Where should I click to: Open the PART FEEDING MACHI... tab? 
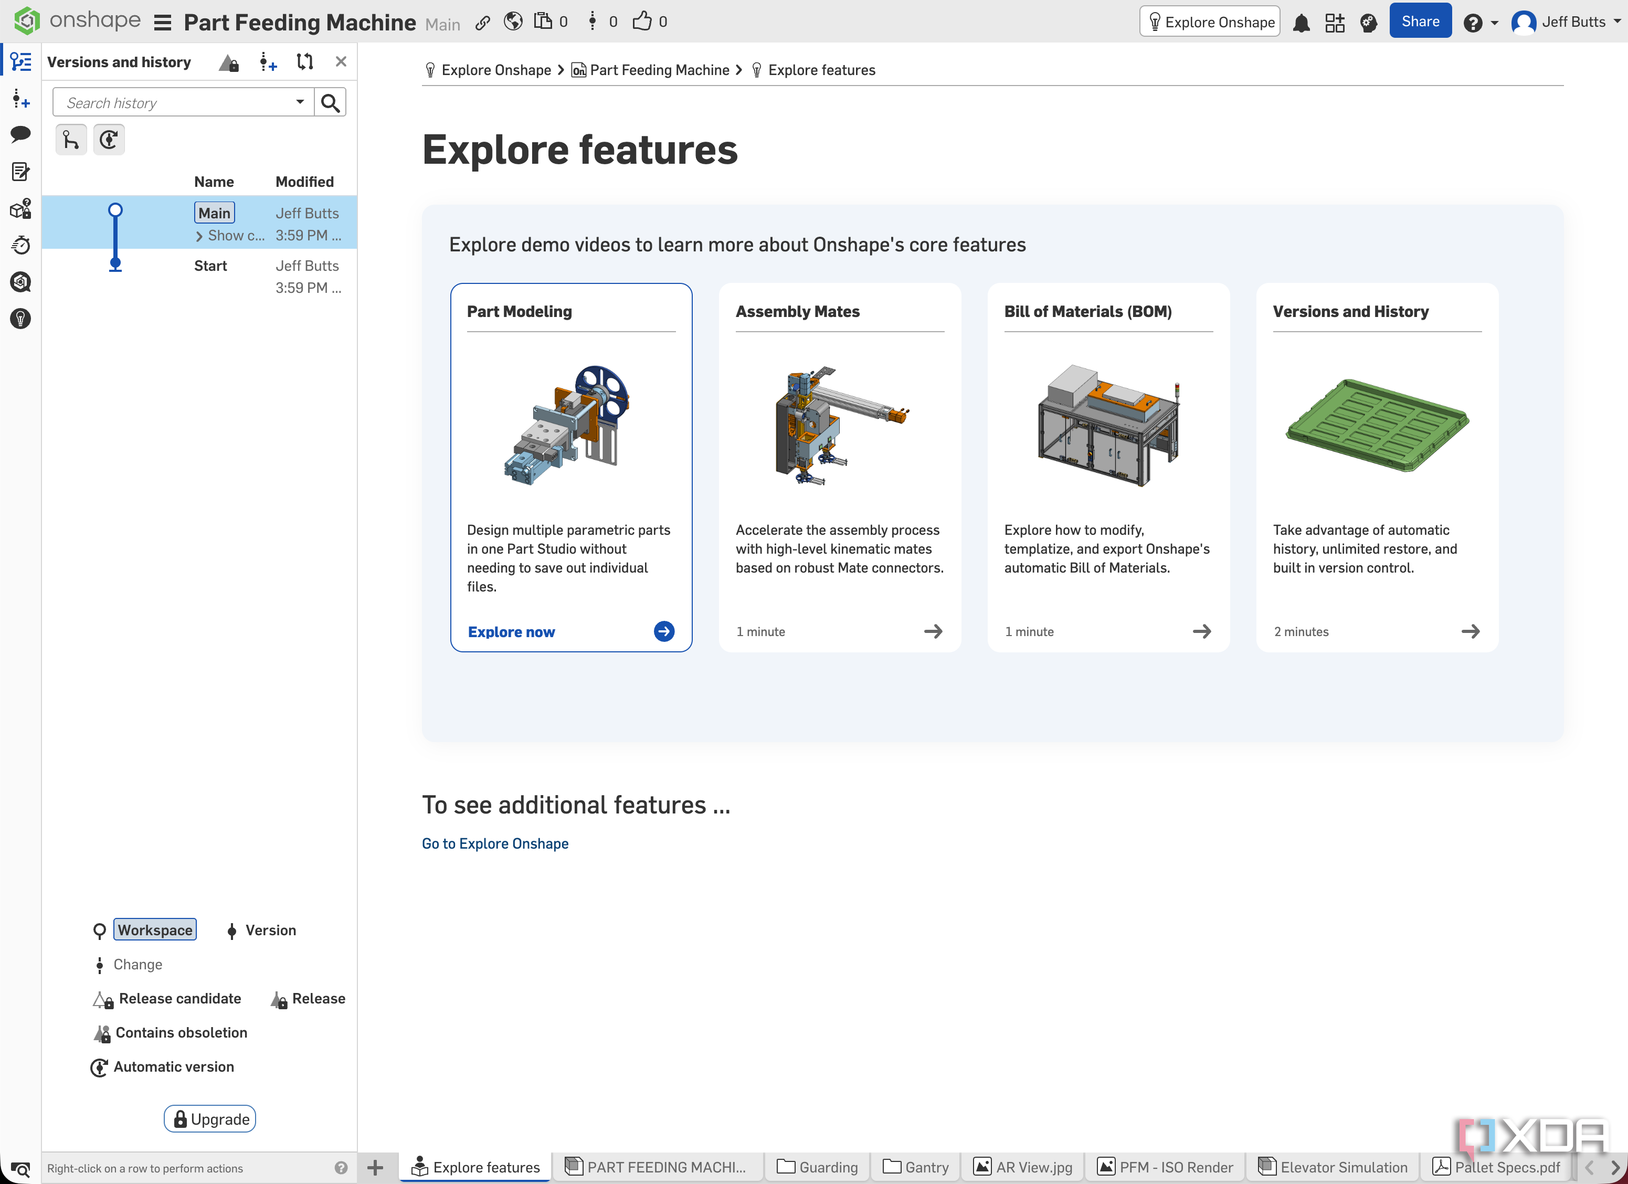(656, 1168)
